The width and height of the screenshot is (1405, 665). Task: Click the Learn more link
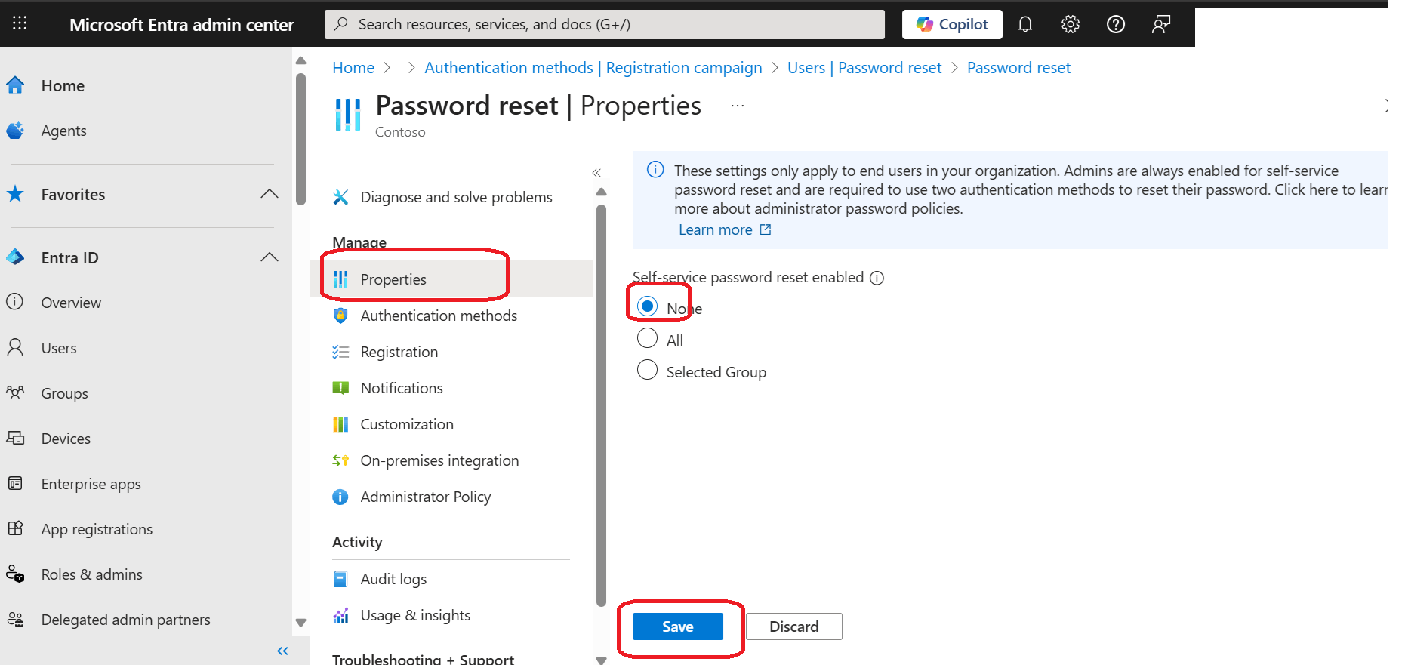tap(715, 229)
